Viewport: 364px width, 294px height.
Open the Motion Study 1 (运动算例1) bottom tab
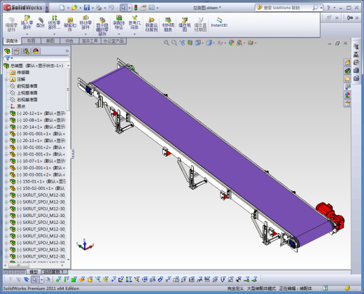point(55,272)
